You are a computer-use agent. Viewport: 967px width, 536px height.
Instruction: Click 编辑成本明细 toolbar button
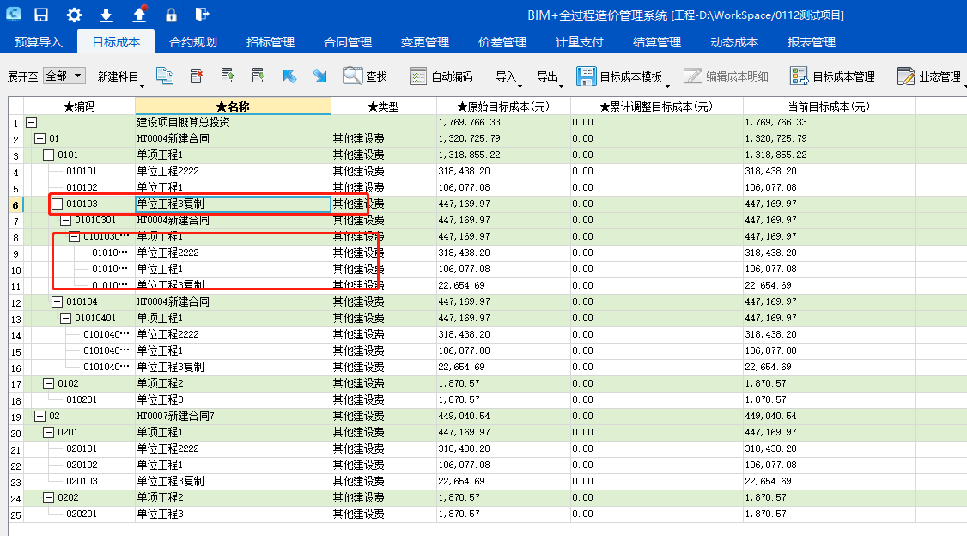[x=727, y=76]
